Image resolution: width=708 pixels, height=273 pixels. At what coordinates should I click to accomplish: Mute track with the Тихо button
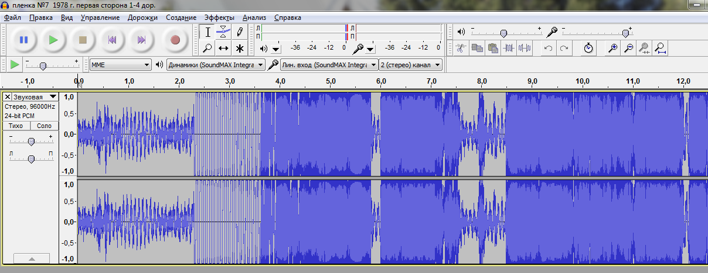click(x=16, y=126)
